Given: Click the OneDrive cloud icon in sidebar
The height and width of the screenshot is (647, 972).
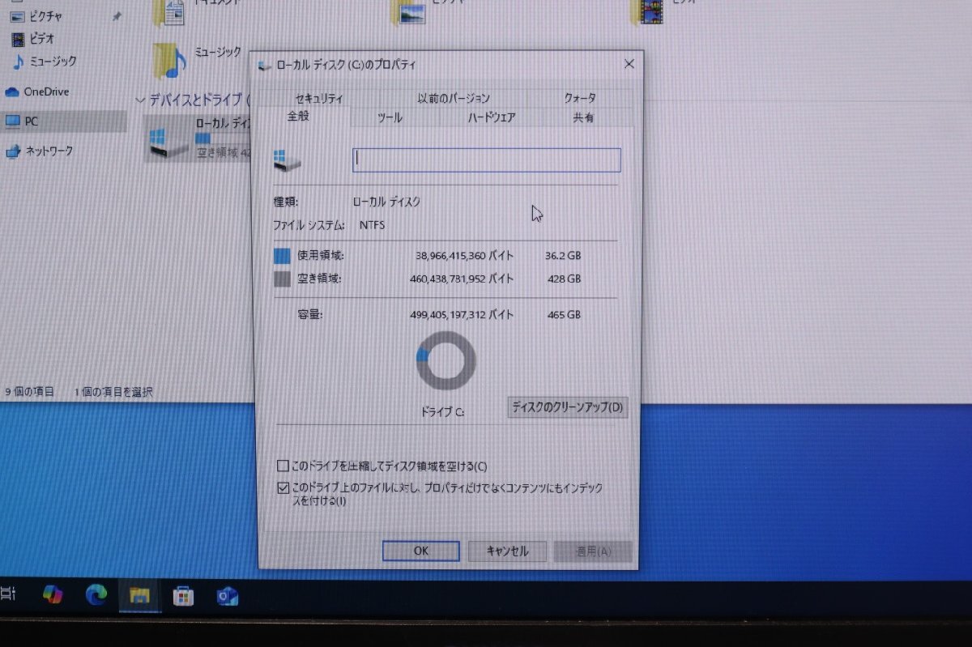Looking at the screenshot, I should tap(11, 92).
